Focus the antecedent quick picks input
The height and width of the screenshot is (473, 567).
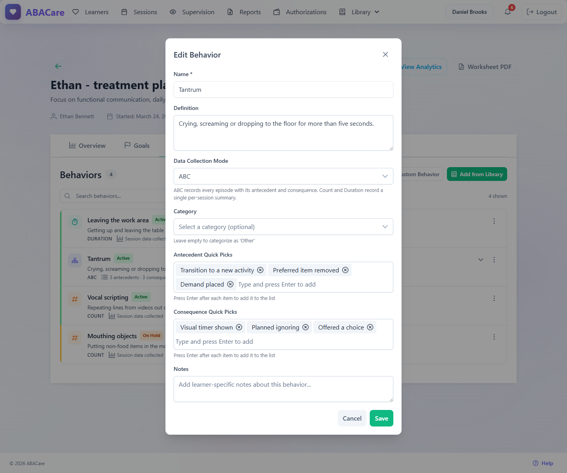pos(314,284)
